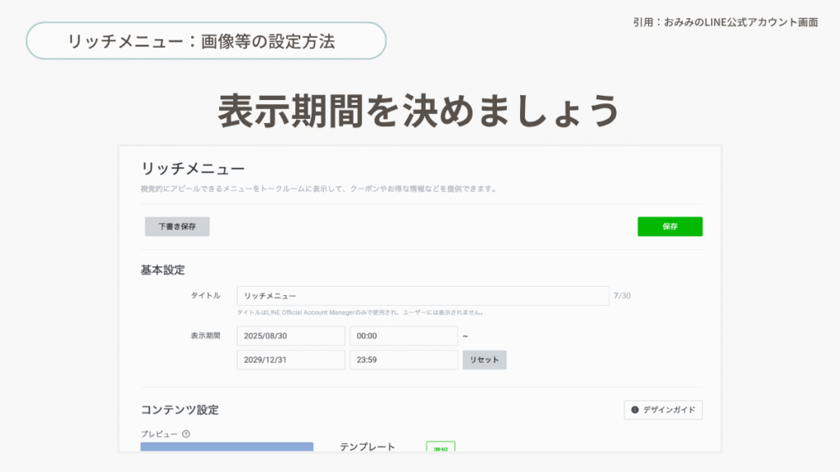Viewport: 840px width, 472px height.
Task: Click the 下書き保存 draft button
Action: click(x=177, y=227)
